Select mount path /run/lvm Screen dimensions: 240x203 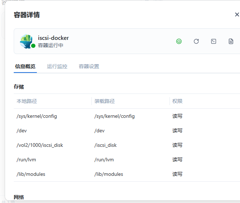click(x=104, y=160)
